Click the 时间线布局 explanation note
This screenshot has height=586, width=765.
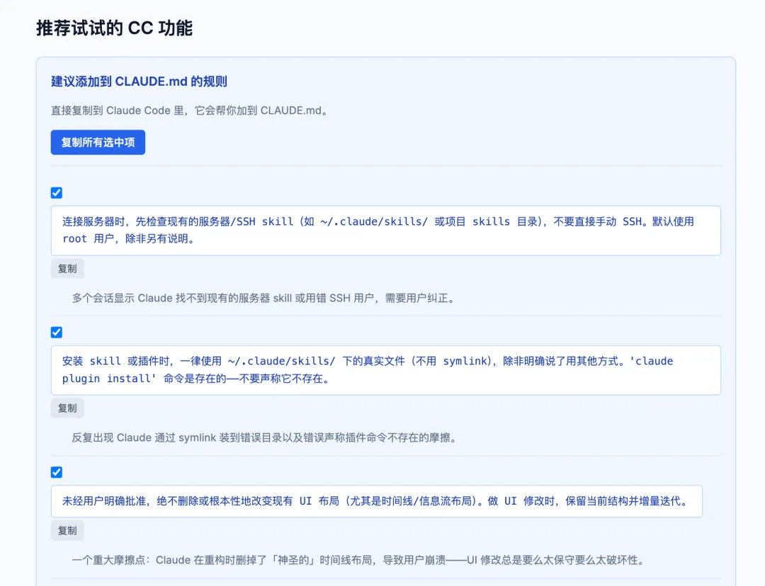point(354,560)
